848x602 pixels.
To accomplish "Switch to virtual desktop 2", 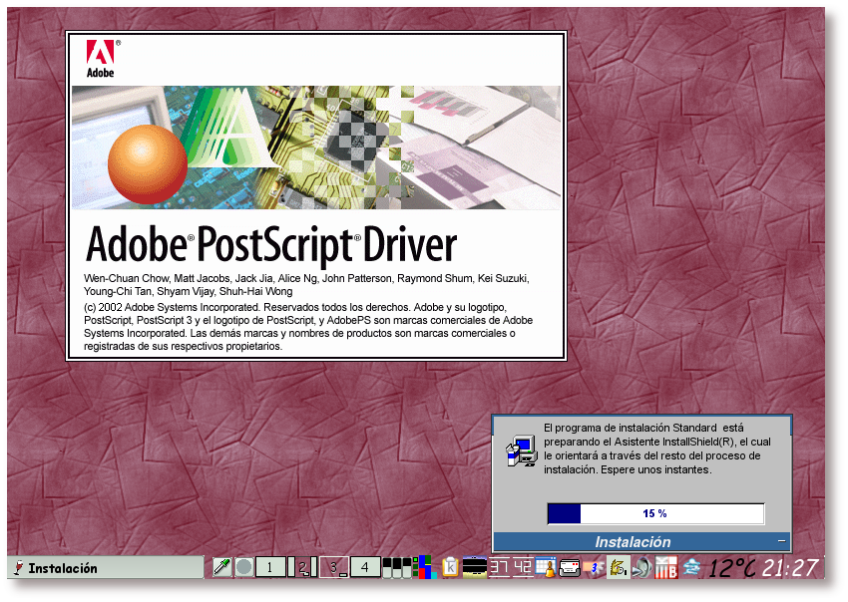I will (x=302, y=567).
